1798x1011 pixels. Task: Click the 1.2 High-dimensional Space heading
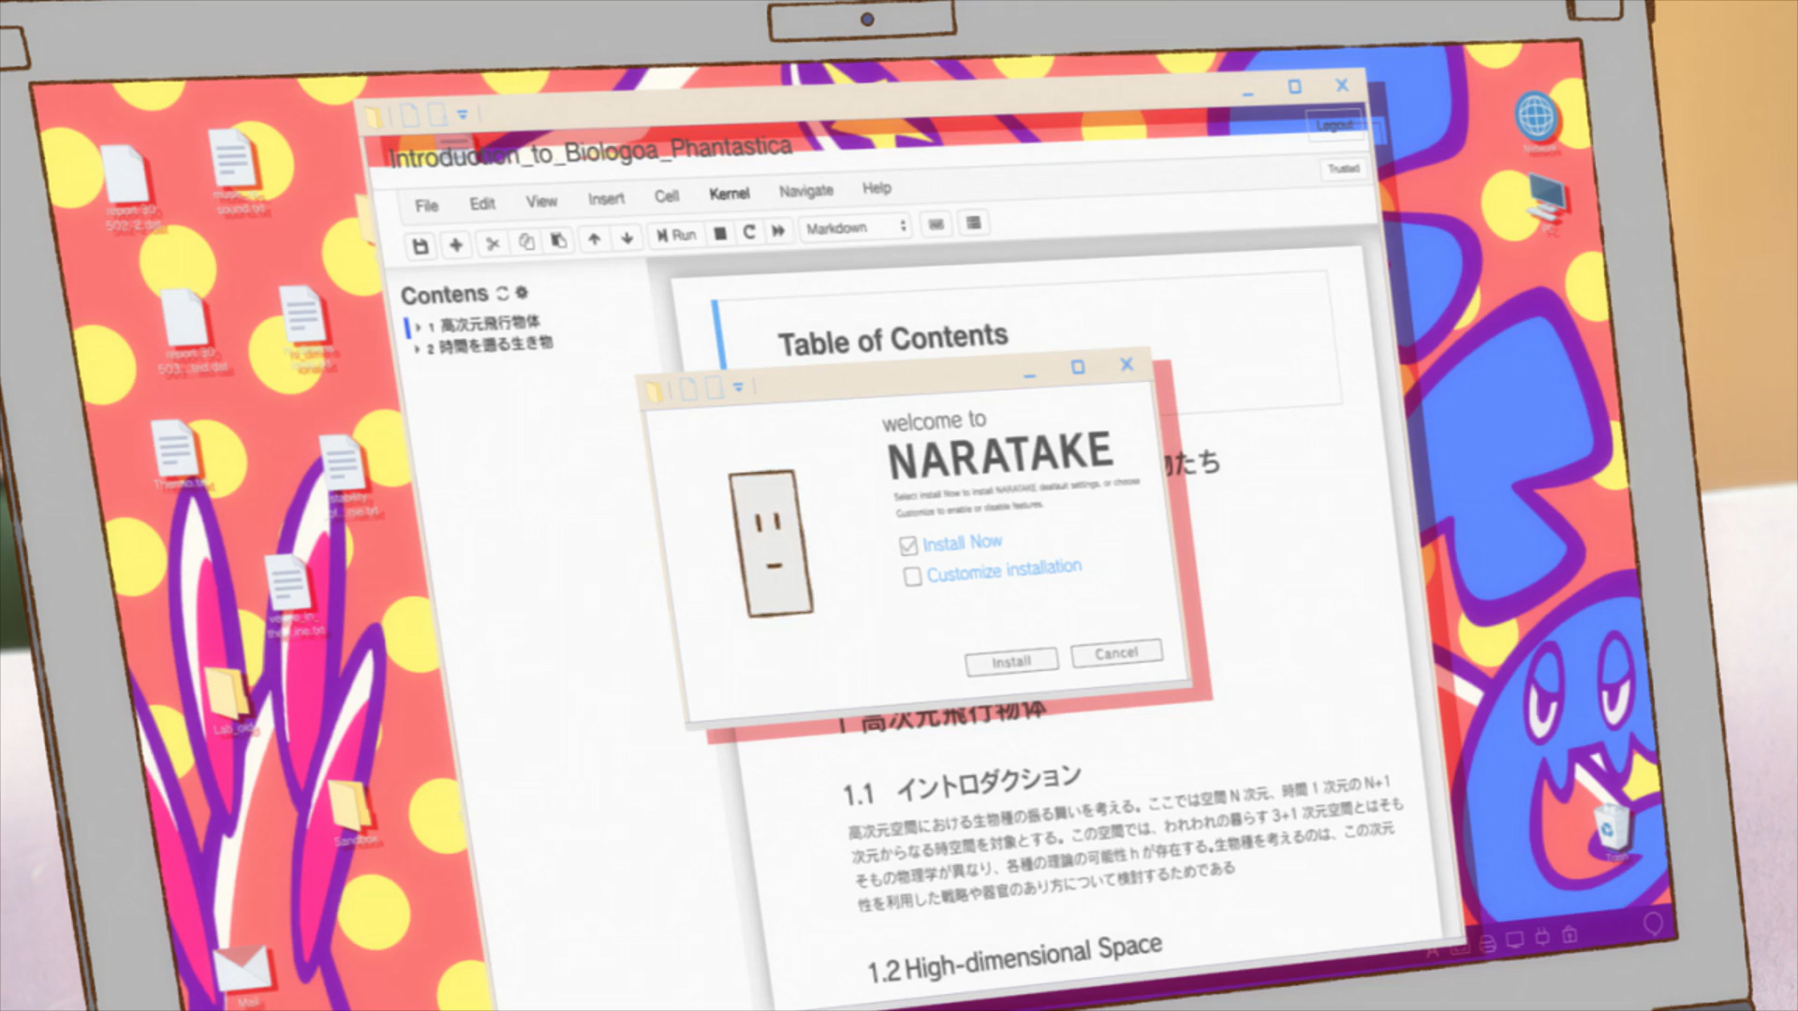[x=1014, y=960]
